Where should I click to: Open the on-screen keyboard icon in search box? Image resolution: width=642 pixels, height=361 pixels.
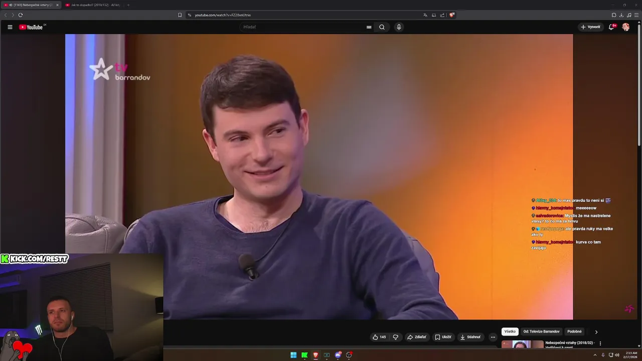[x=369, y=27]
